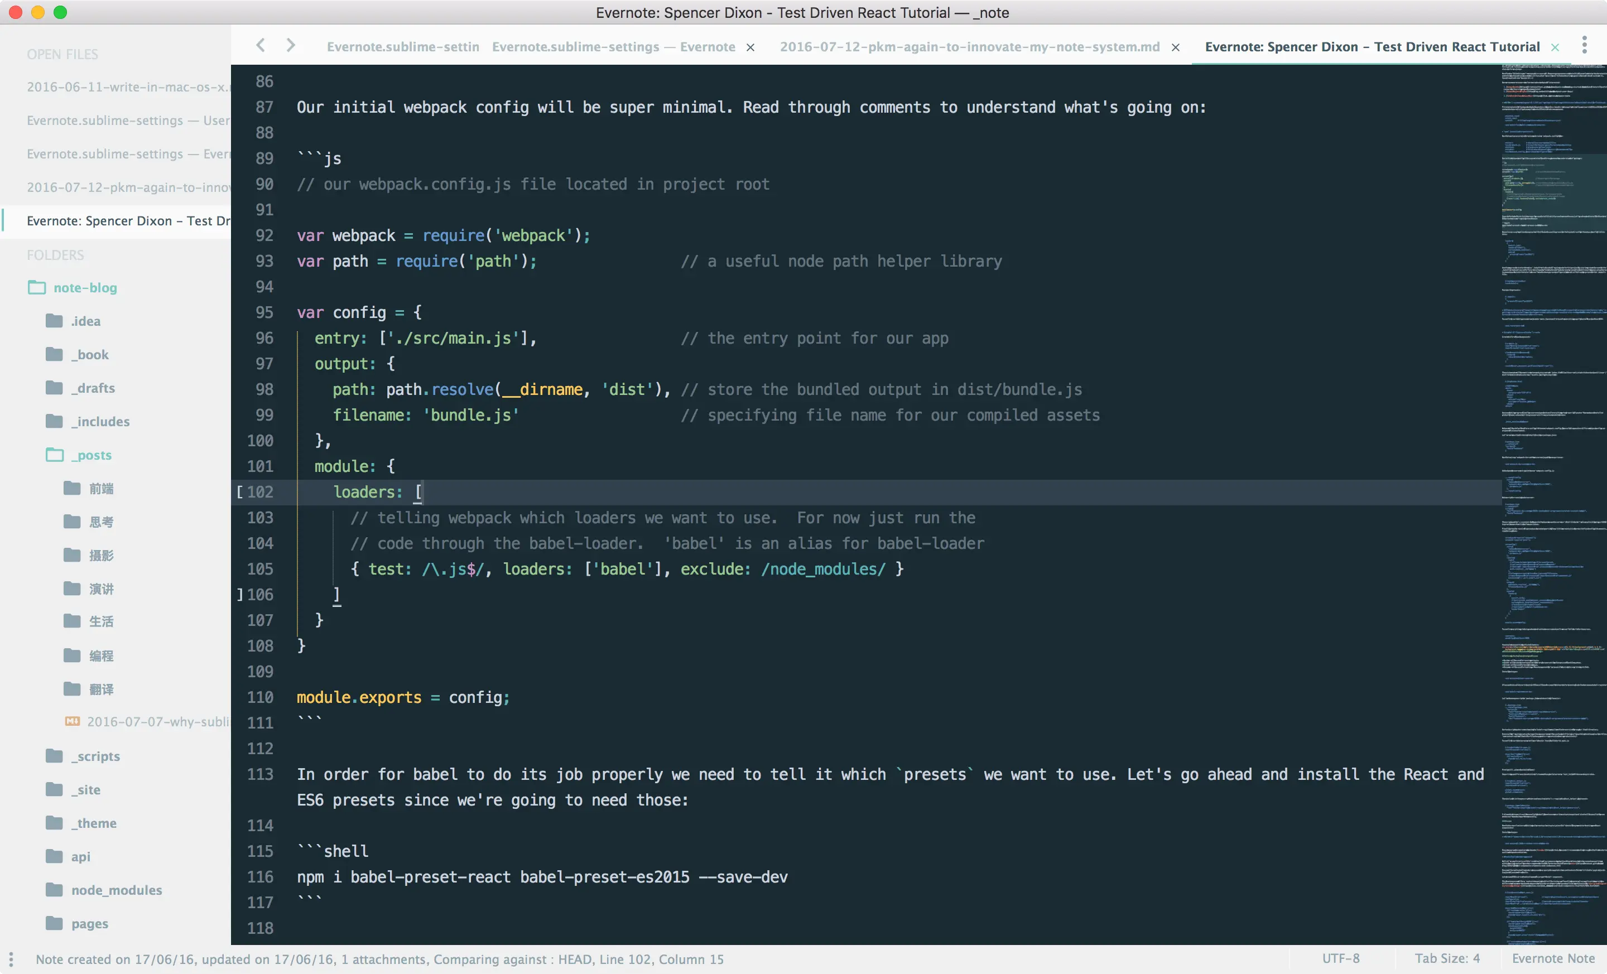Viewport: 1607px width, 974px height.
Task: Close the 2016-07-12-pkm-again tab
Action: (1175, 47)
